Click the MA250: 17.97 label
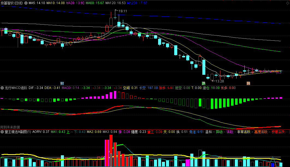The height and width of the screenshot is (167, 290). click(x=137, y=3)
